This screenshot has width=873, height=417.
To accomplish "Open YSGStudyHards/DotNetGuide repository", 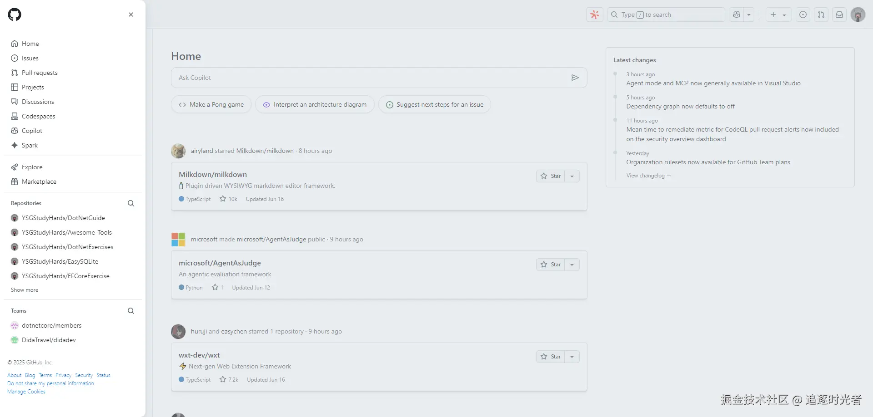I will [63, 218].
